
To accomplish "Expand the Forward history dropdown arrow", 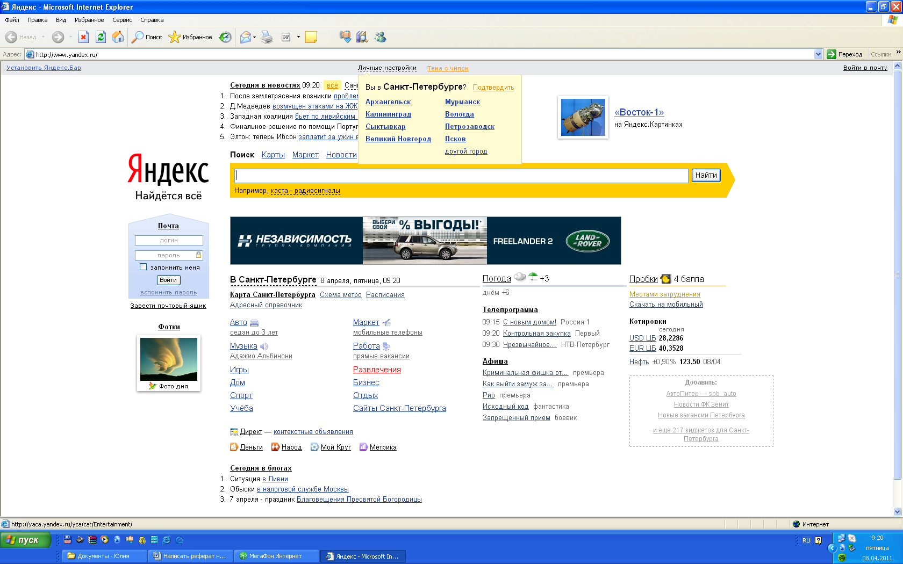I will tap(70, 37).
